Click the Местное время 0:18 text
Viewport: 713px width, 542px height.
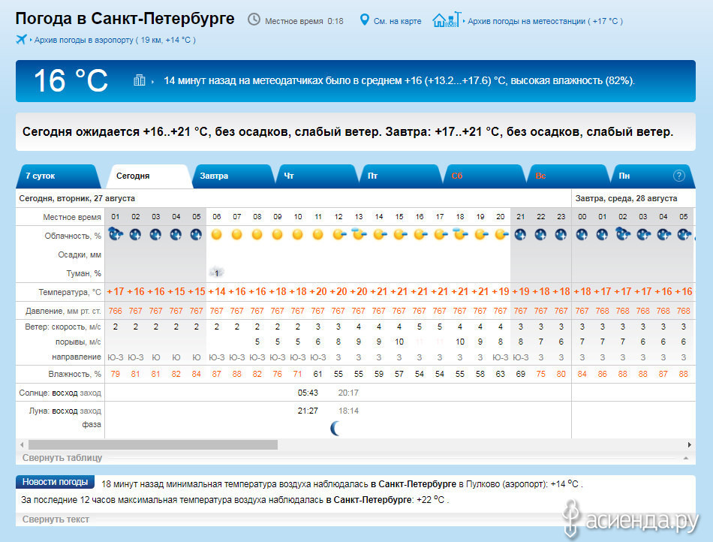[x=304, y=21]
